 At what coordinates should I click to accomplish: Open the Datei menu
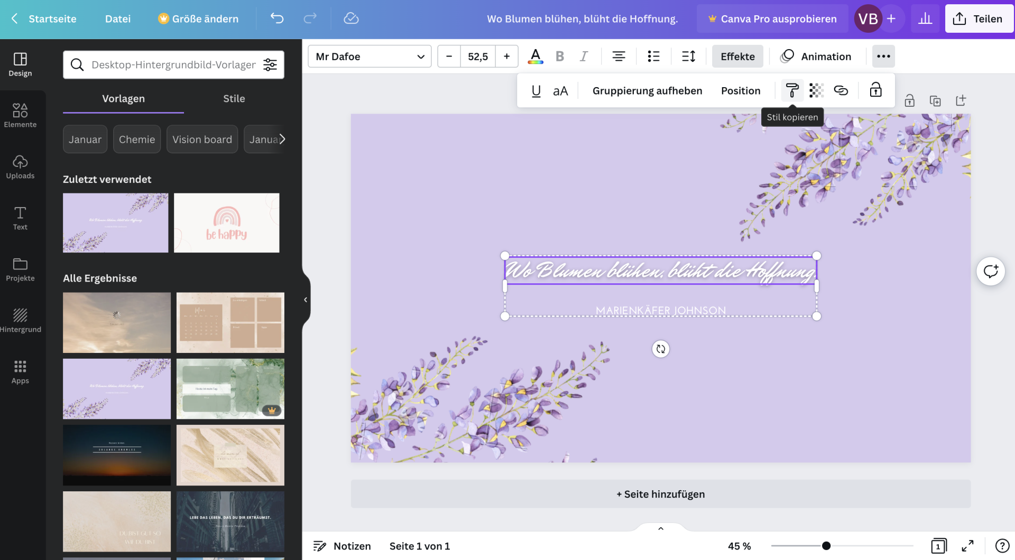(x=117, y=18)
